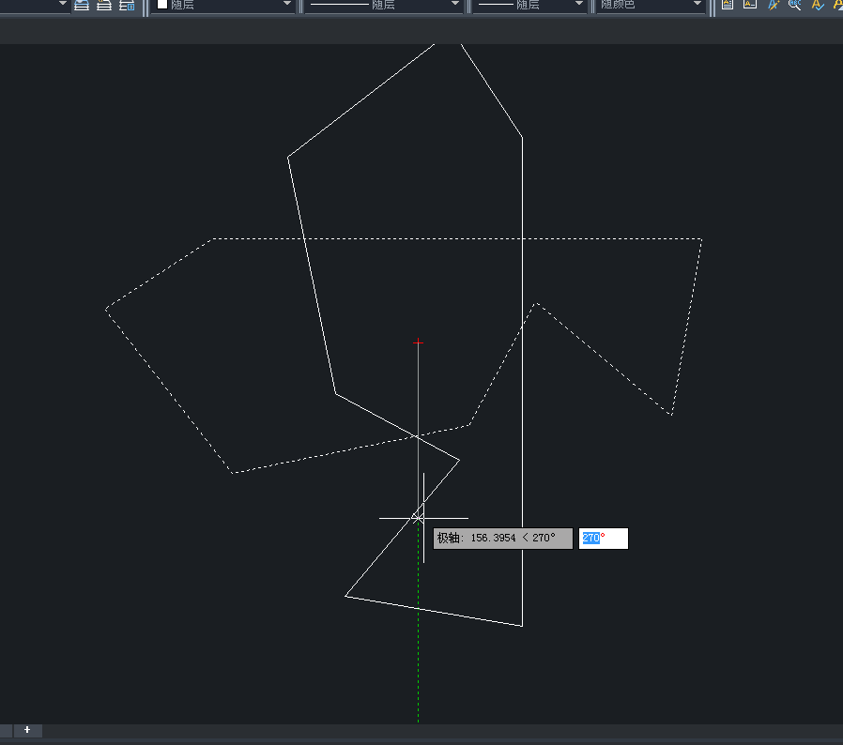The height and width of the screenshot is (745, 843).
Task: Click the Edit Text icon with pencil
Action: click(x=773, y=5)
